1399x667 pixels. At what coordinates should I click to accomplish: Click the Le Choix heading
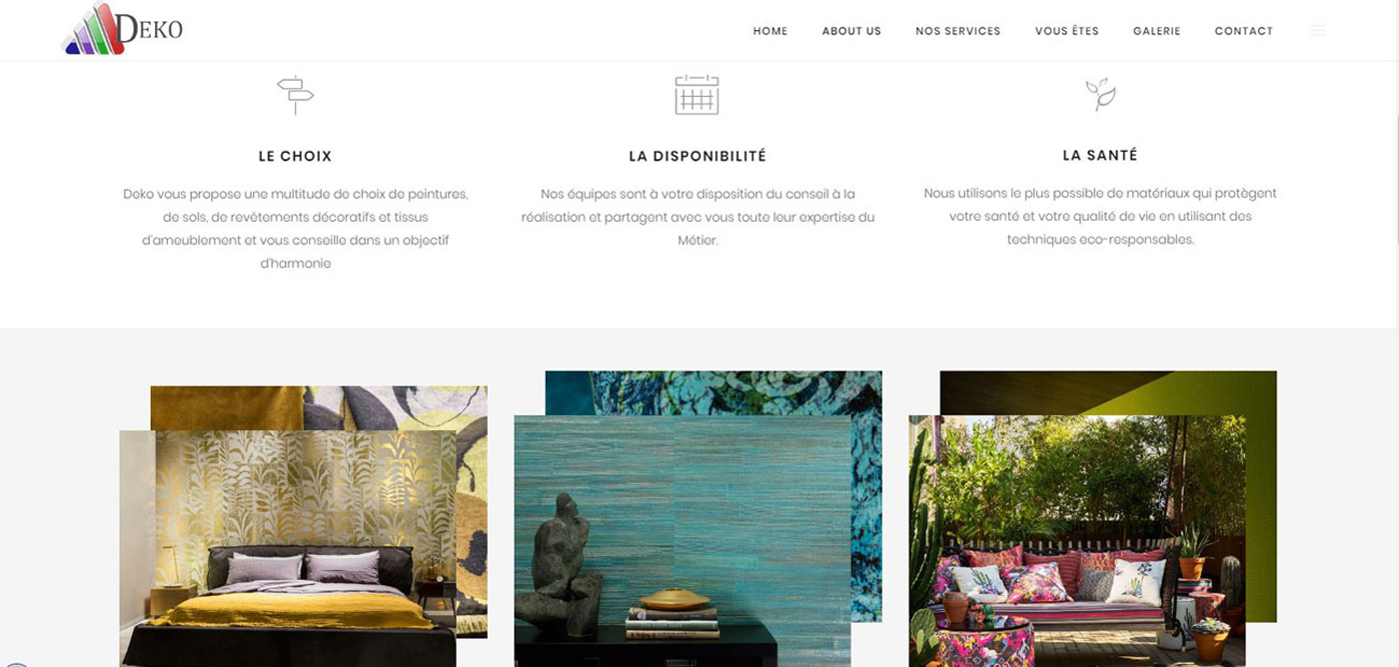[x=295, y=157]
